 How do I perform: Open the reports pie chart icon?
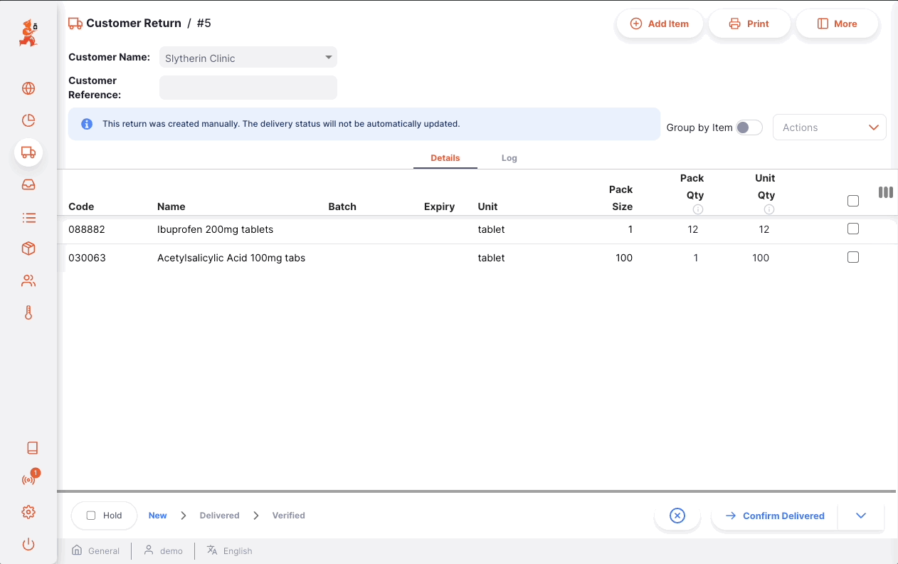28,120
